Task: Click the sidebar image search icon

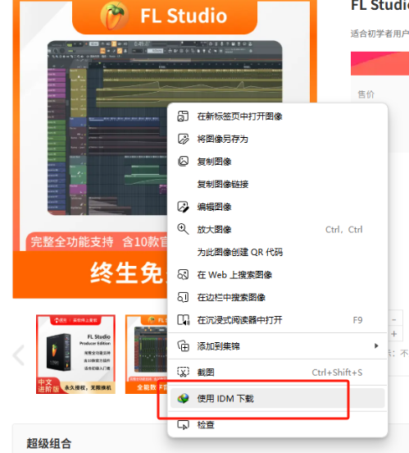Action: click(x=183, y=297)
